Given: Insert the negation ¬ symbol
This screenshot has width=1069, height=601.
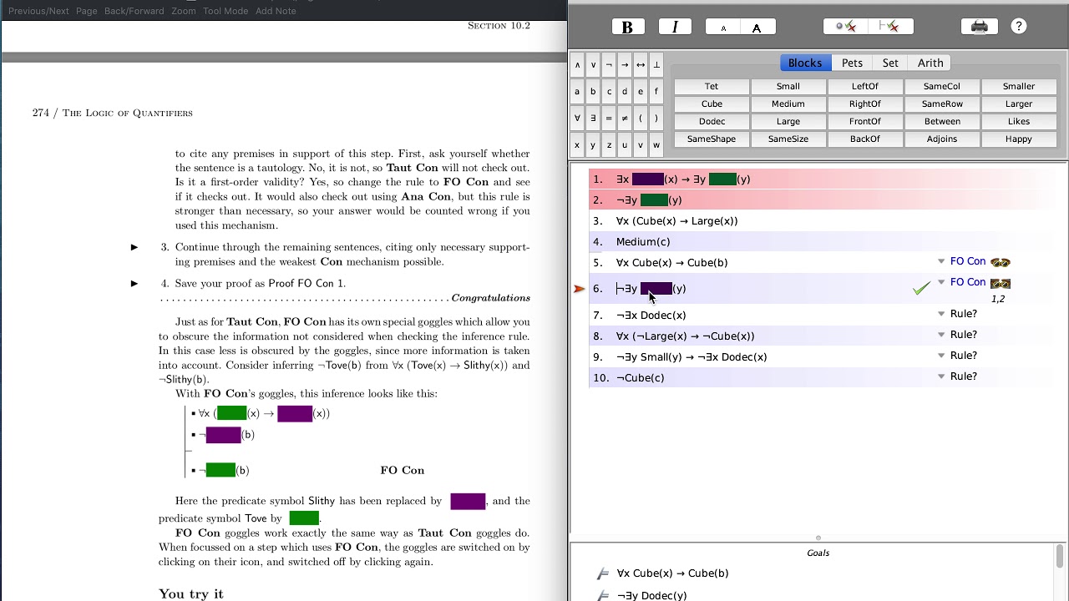Looking at the screenshot, I should (x=609, y=64).
